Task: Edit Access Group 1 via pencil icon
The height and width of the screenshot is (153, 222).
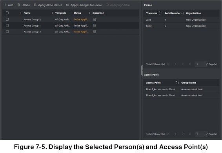Action: (95, 25)
